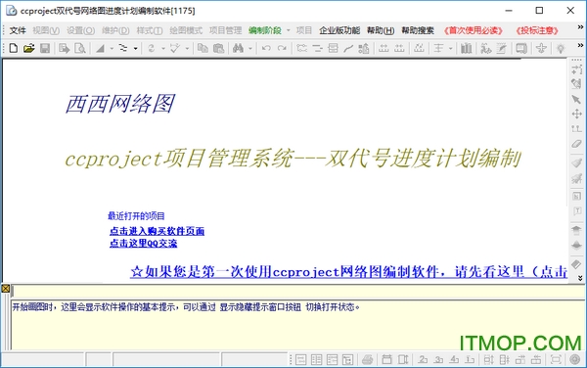Toggle the hint window with the yellow X box
This screenshot has height=368, width=587.
click(5, 289)
